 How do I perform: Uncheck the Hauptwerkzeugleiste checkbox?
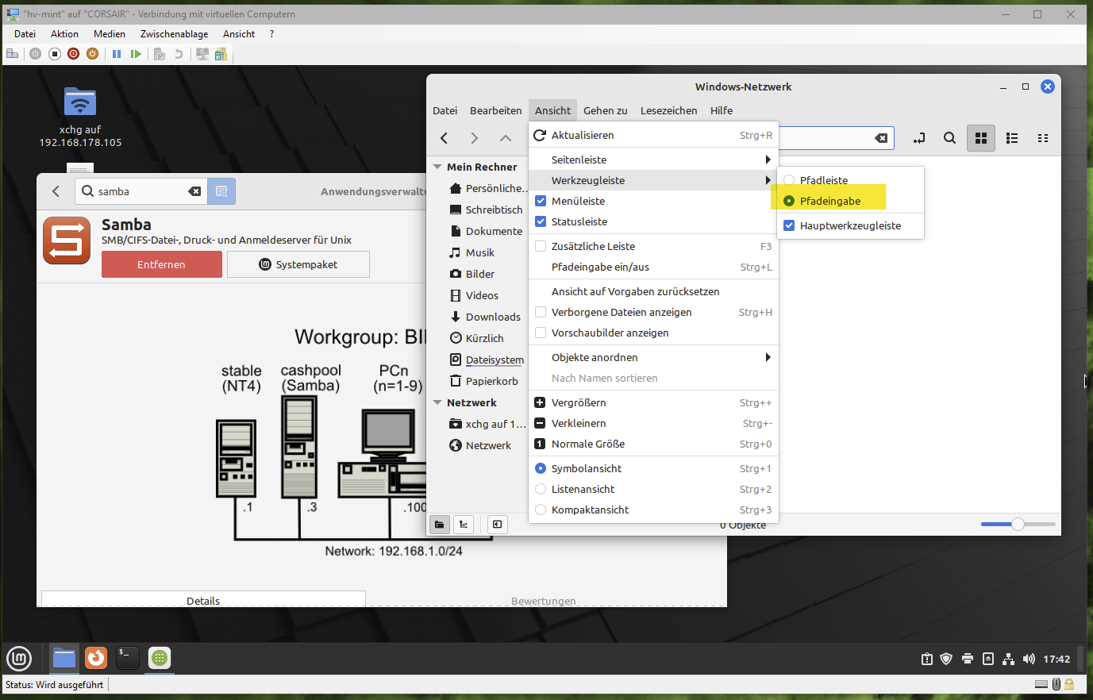pos(789,225)
